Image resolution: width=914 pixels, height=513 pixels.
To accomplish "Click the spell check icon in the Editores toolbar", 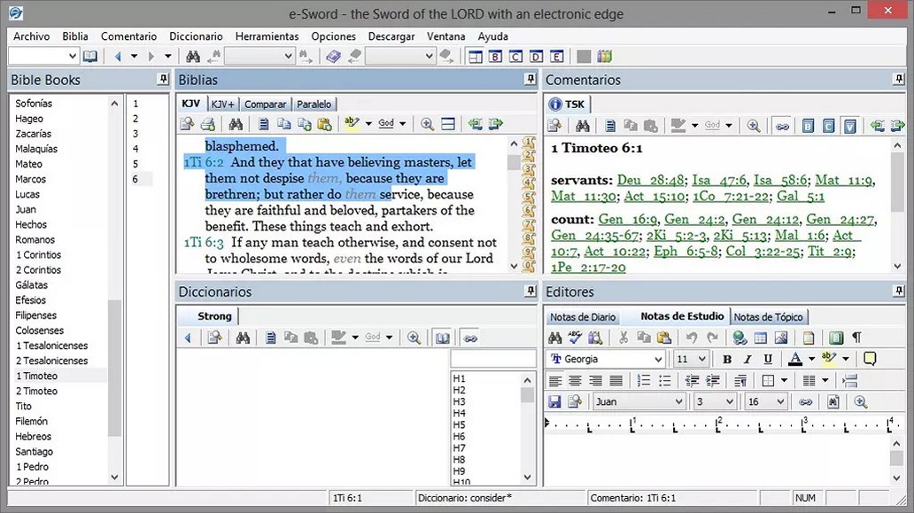I will (x=576, y=338).
